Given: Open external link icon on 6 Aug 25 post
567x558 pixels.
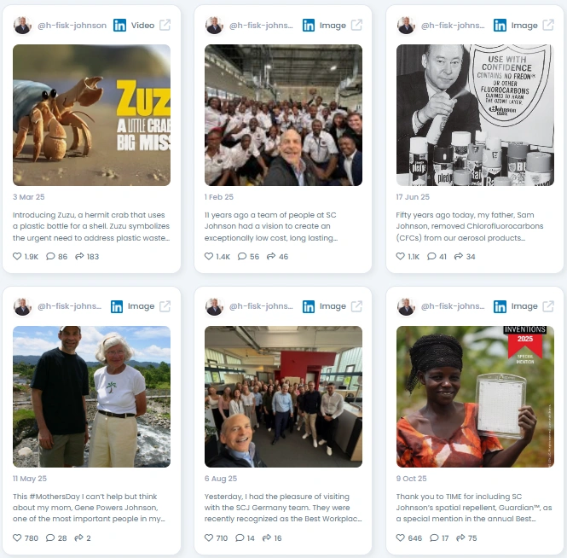Looking at the screenshot, I should 356,306.
